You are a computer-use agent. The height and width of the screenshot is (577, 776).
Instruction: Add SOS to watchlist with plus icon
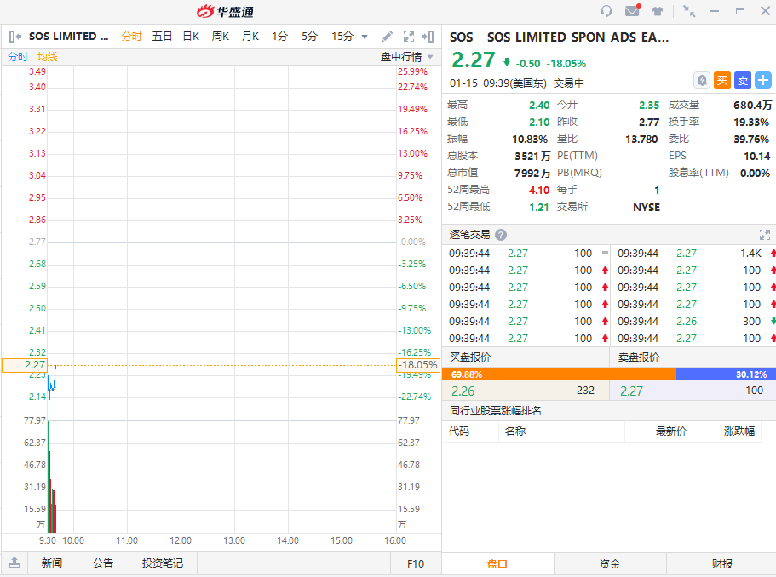coord(763,80)
